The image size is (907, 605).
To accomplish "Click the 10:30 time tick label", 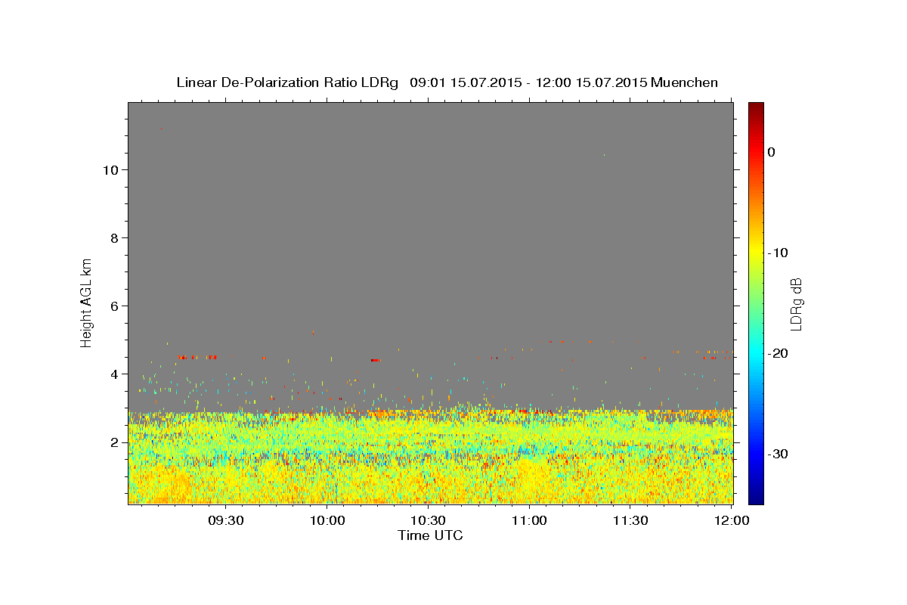I will [x=429, y=520].
